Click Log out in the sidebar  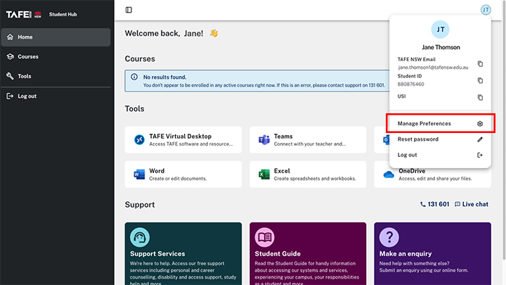[27, 96]
